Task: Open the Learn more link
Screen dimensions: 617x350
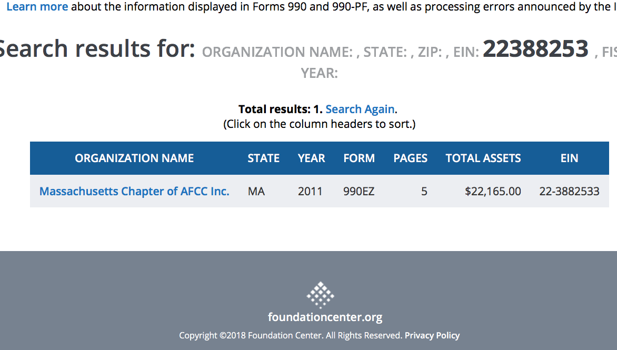Action: click(37, 7)
